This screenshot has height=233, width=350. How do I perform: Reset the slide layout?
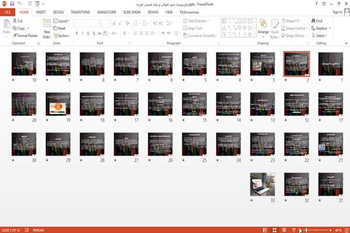(x=60, y=29)
